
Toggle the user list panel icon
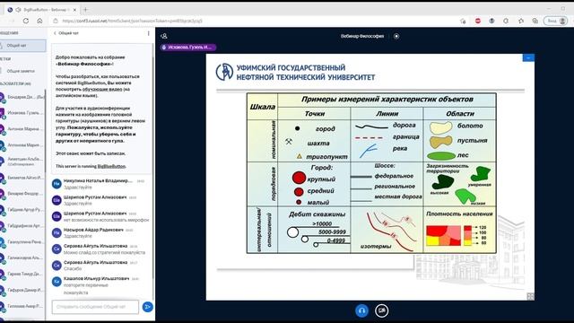[164, 36]
